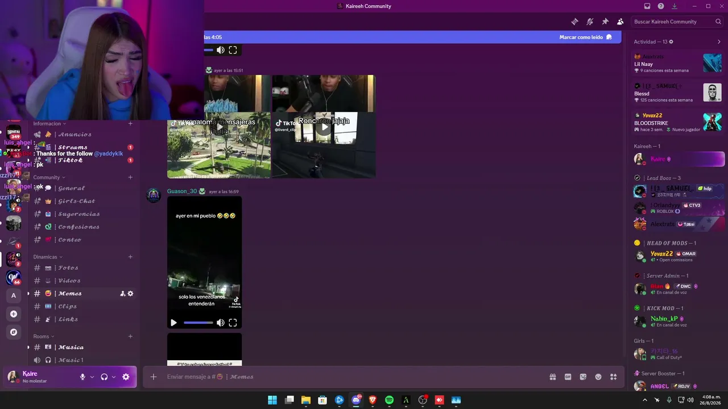Open the Videos channel
The width and height of the screenshot is (728, 409).
tap(83, 281)
